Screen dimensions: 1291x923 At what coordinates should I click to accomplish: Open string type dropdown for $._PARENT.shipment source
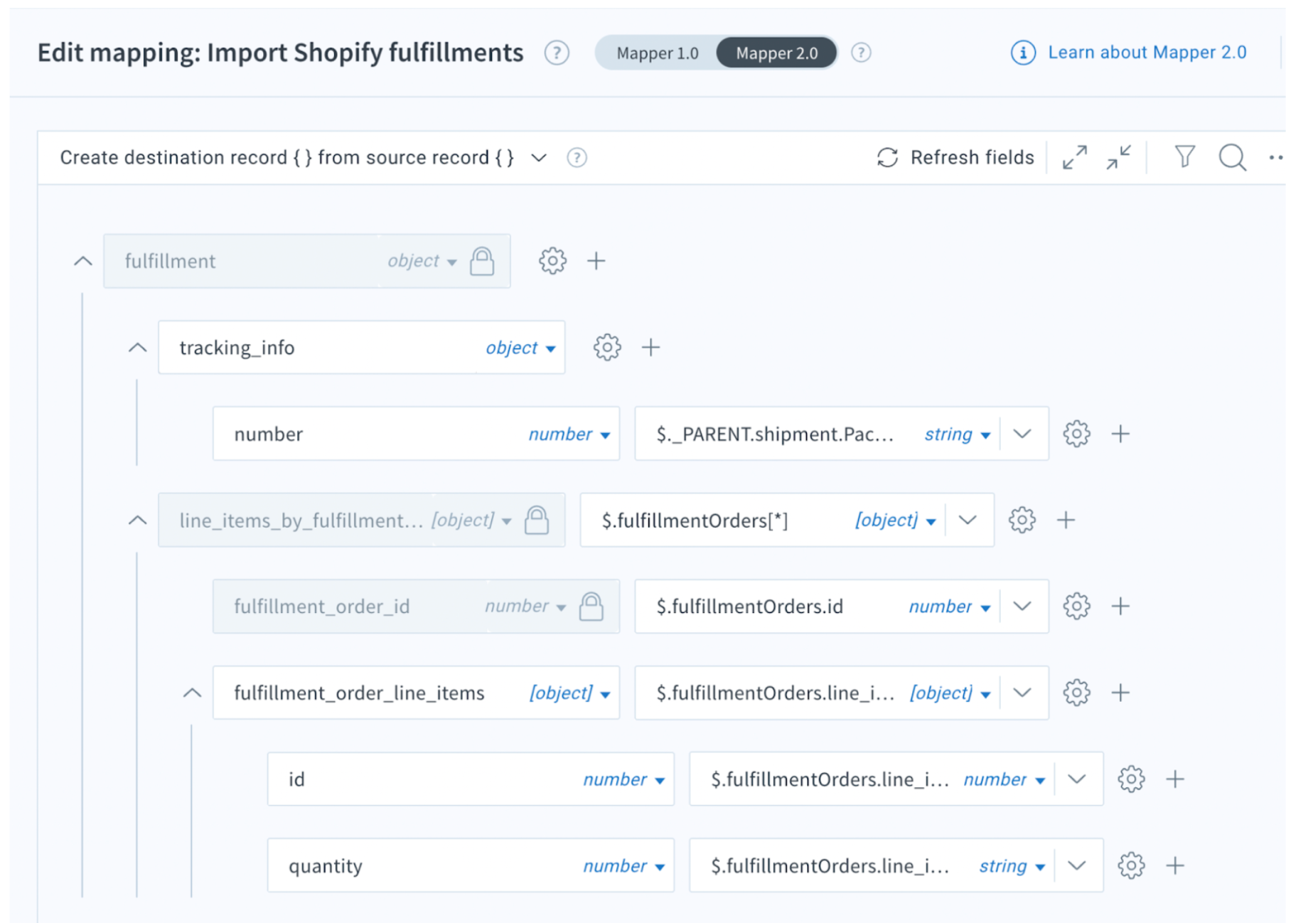coord(957,434)
